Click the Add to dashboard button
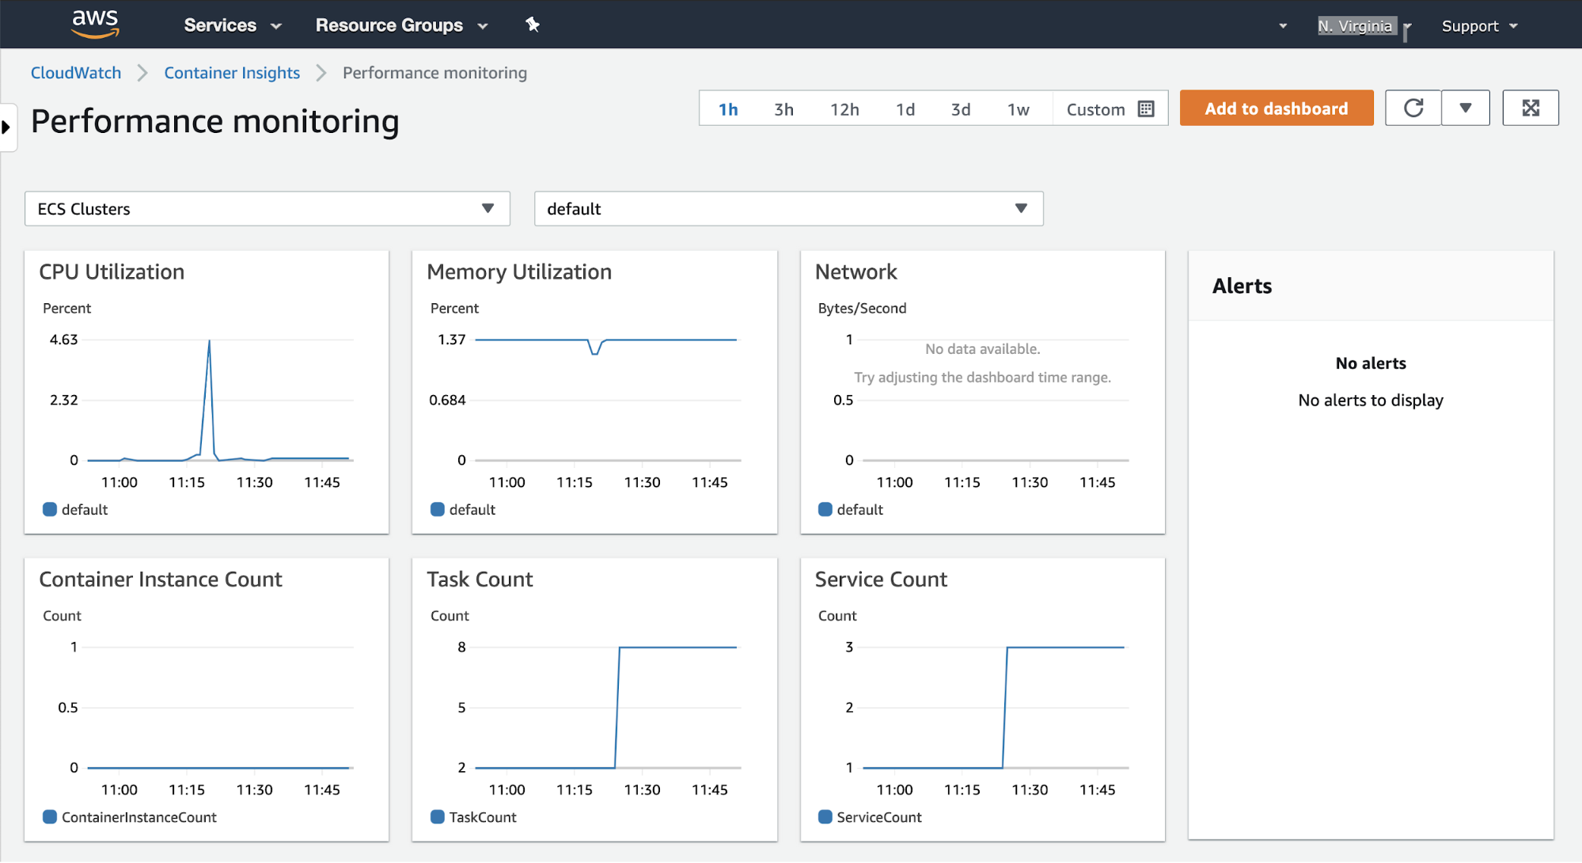The height and width of the screenshot is (863, 1582). point(1276,108)
